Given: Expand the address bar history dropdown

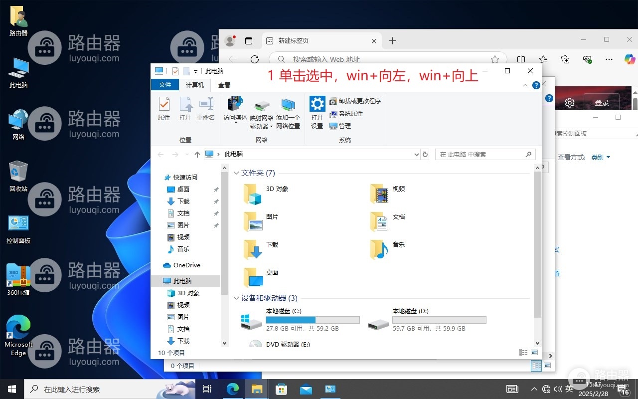Looking at the screenshot, I should (417, 155).
